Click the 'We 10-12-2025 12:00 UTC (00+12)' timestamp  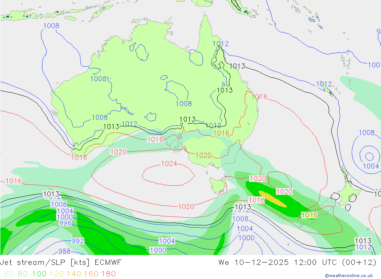(x=298, y=263)
